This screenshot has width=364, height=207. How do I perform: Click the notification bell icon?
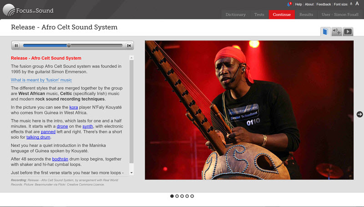coord(289,4)
